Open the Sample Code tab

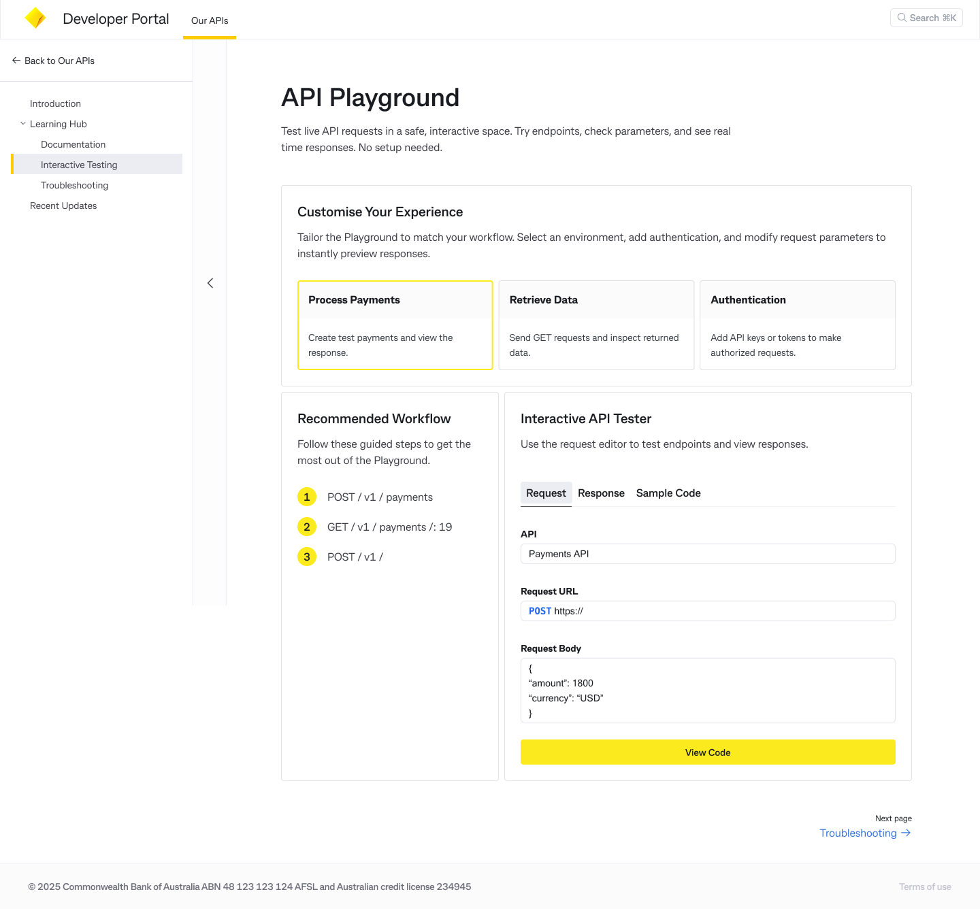pos(668,493)
